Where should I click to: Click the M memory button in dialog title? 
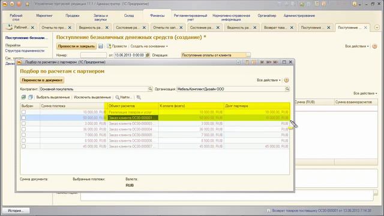[x=262, y=62]
